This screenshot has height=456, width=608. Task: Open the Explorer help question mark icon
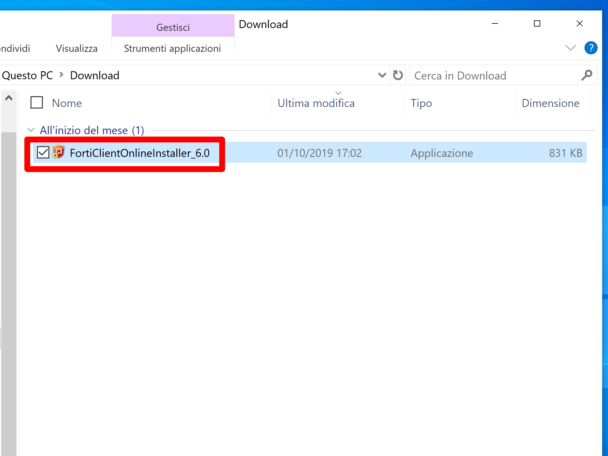coord(591,48)
